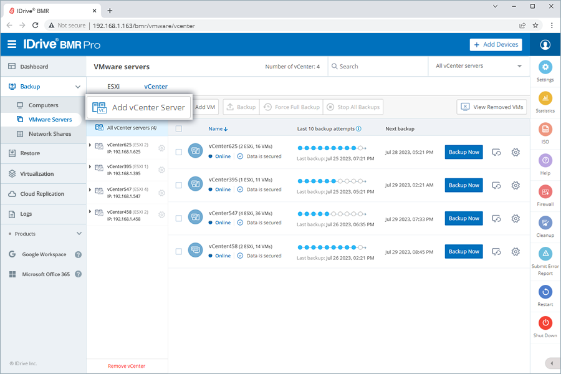Open Network Shares menu item
Screen dimensions: 561x374
click(x=50, y=134)
